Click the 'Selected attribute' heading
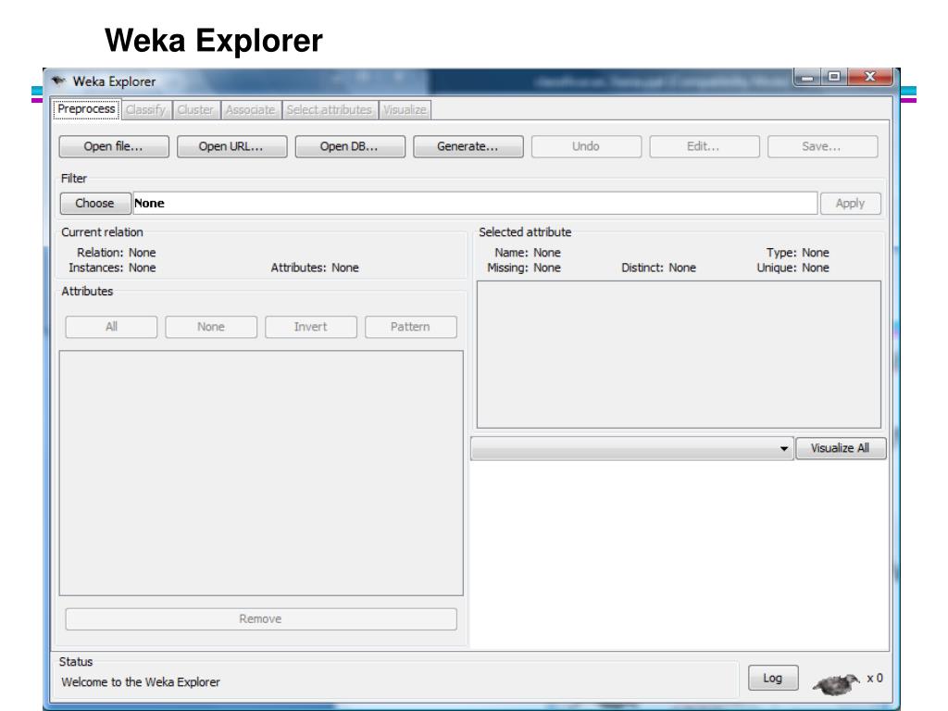 (x=525, y=232)
